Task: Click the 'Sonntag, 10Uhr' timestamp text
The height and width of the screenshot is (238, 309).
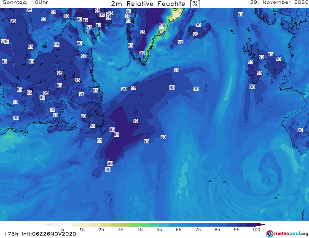Action: (26, 3)
